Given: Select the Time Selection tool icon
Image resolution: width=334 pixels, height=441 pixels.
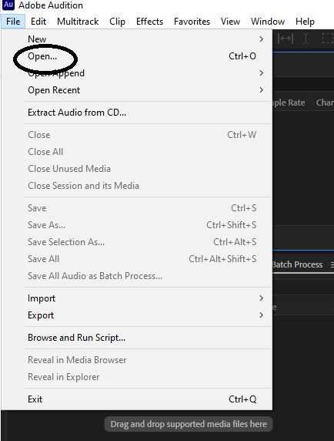Looking at the screenshot, I should (x=306, y=39).
